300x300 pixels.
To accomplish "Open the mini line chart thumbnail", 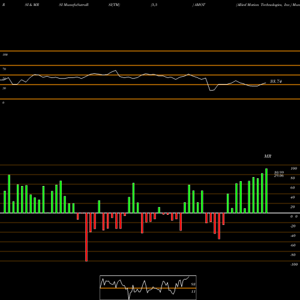I will [148, 287].
